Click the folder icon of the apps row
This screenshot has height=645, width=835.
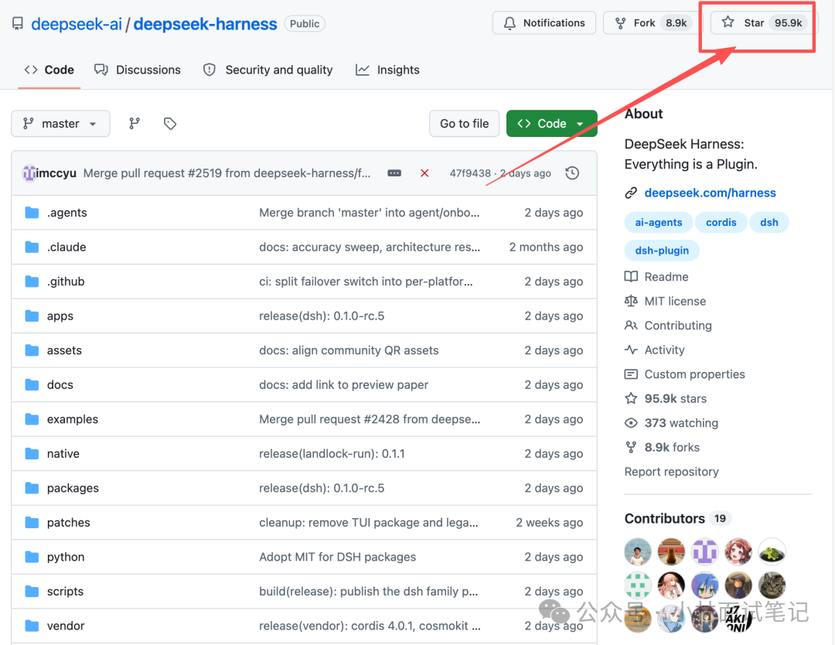coord(32,316)
